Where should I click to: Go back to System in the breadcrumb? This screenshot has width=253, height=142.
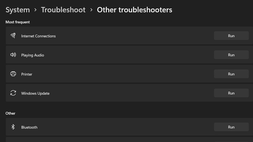pyautogui.click(x=18, y=10)
